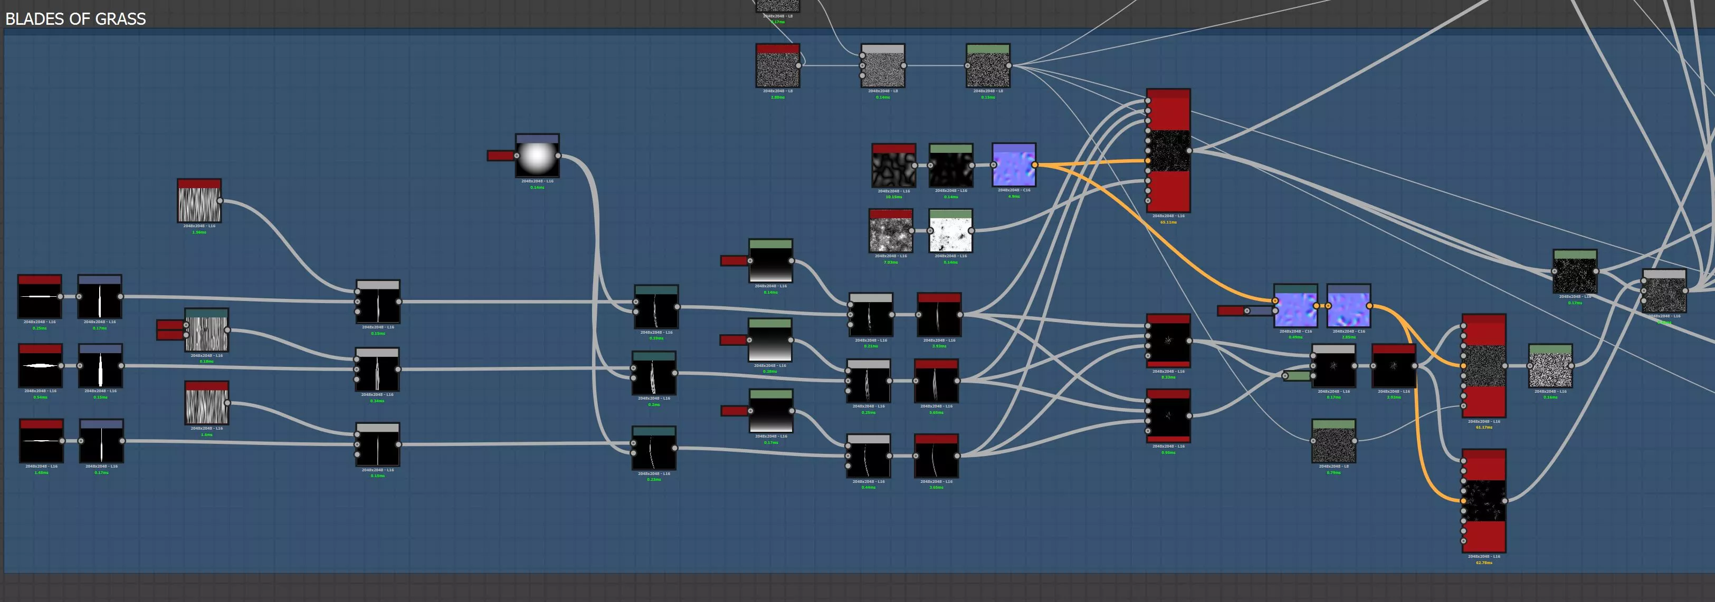Click the BLADES OF GRASS frame title
Image resolution: width=1715 pixels, height=602 pixels.
(x=75, y=18)
